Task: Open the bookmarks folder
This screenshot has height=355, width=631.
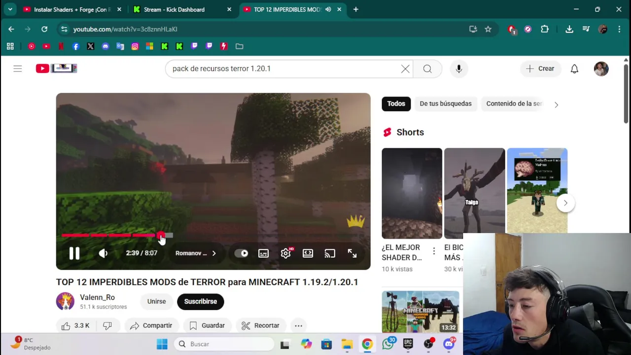Action: click(x=240, y=46)
